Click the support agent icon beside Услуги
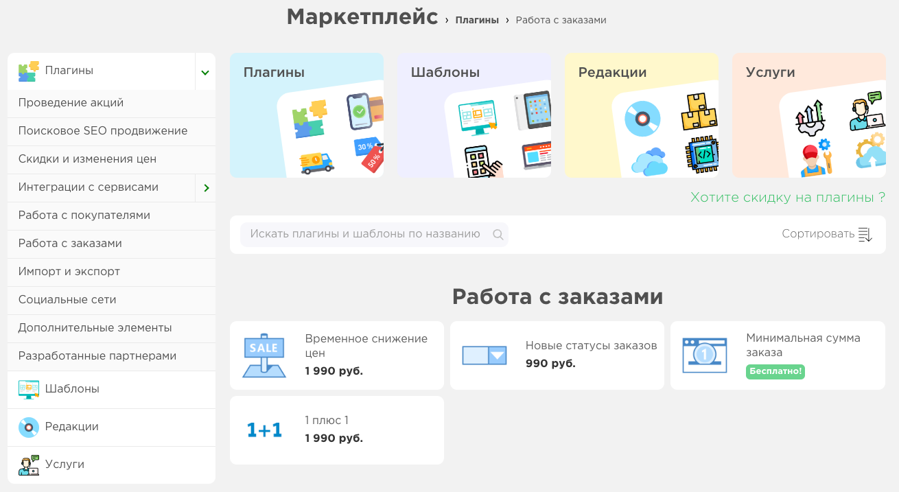899x492 pixels. coord(29,465)
